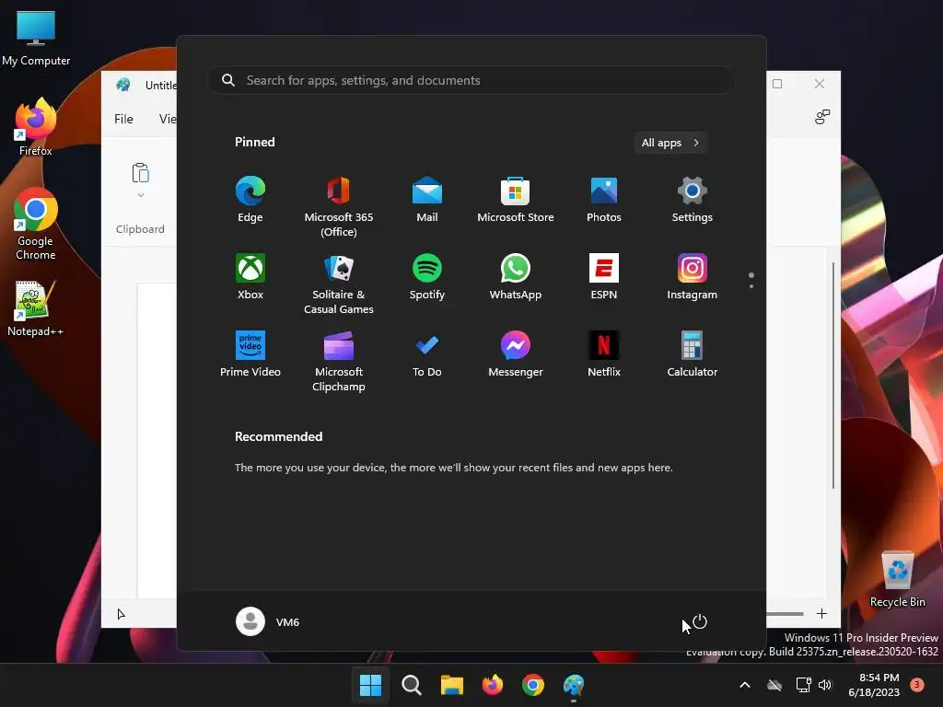Open Solitaire & Casual Games
Viewport: 943px width, 707px height.
[339, 284]
